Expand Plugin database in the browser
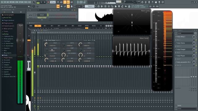This screenshot has width=198, height=111. point(9,20)
